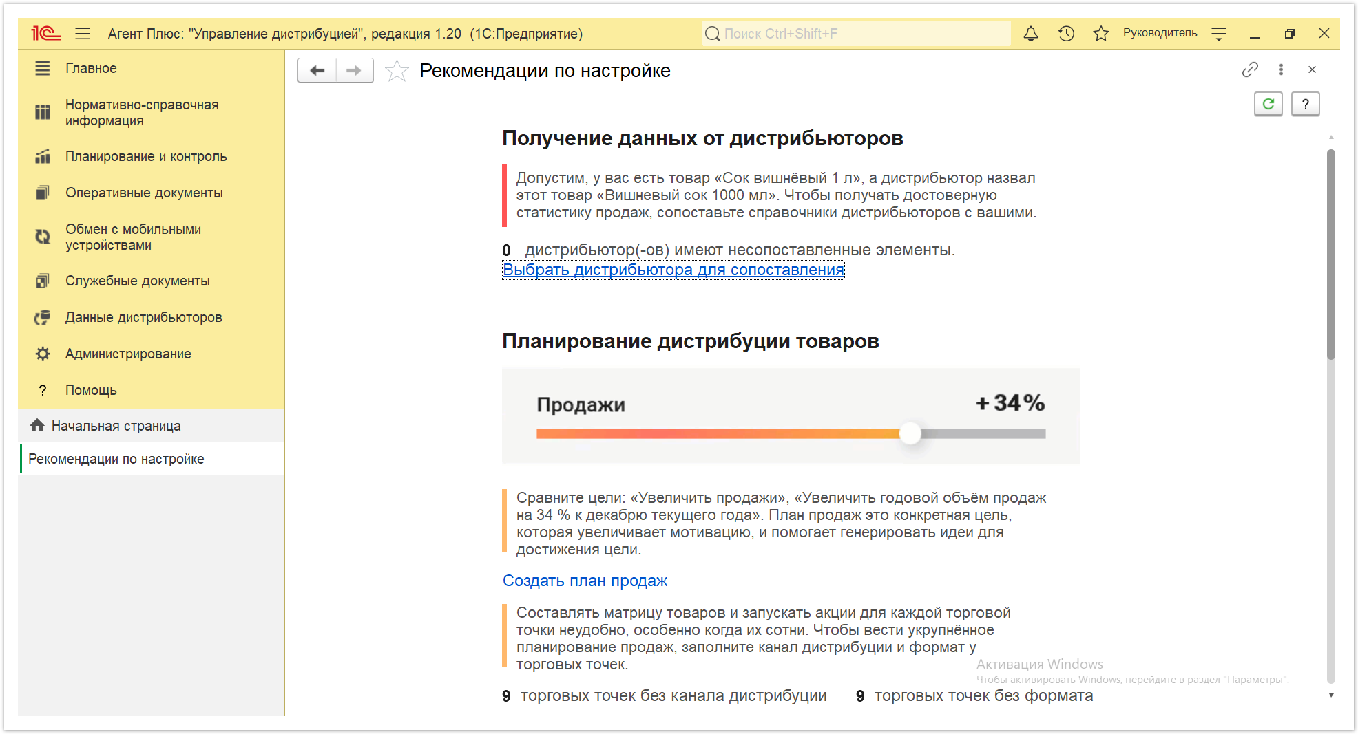Close the Рекомендации по настройке page
Screen dimensions: 1358x734
pos(1312,69)
